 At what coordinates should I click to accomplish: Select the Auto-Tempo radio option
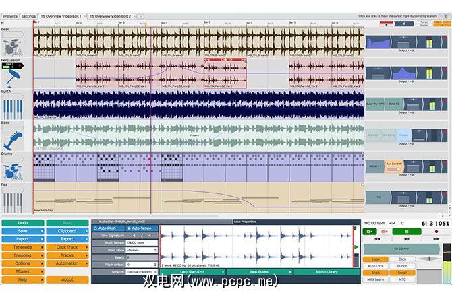(142, 228)
